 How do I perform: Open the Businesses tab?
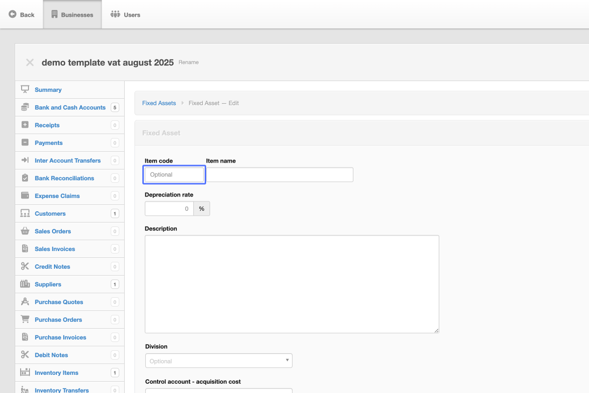coord(72,15)
